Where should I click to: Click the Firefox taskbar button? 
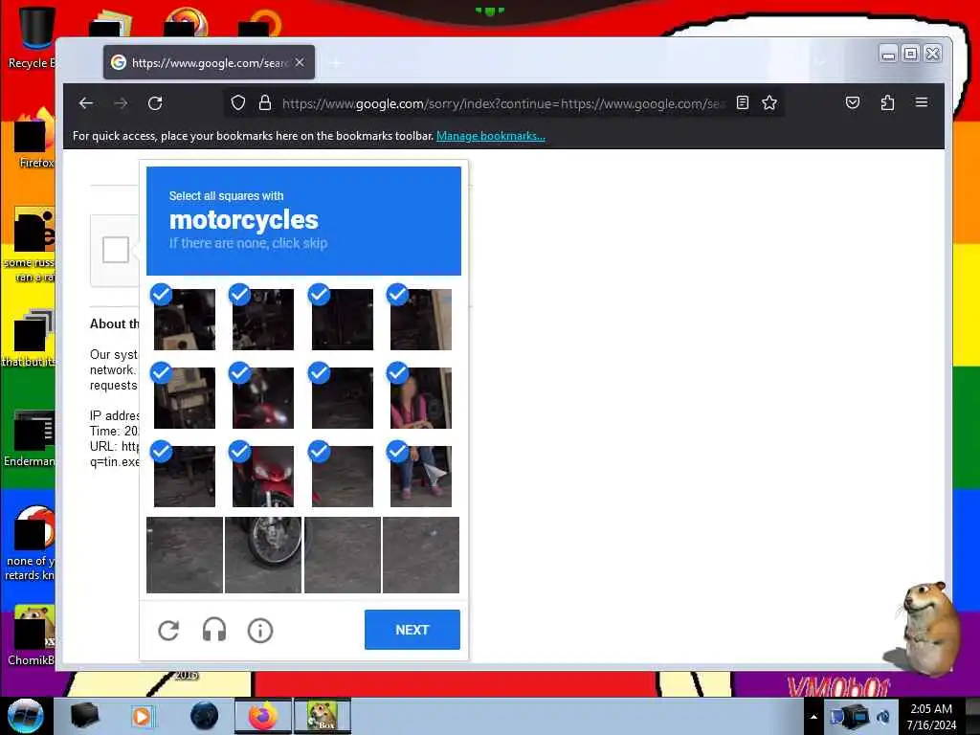coord(262,716)
